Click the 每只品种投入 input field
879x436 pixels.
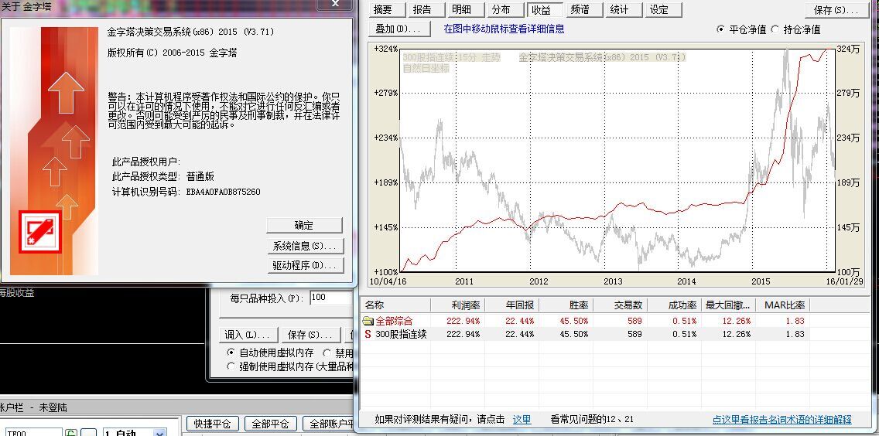[x=333, y=298]
